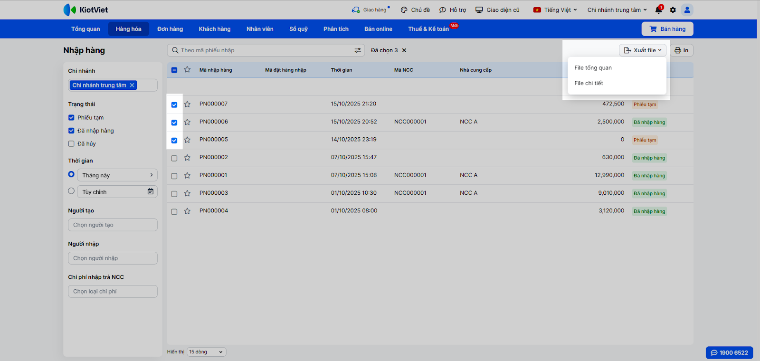Choose 'File chi tiết' export option
Screen dimensions: 760x361
[589, 83]
